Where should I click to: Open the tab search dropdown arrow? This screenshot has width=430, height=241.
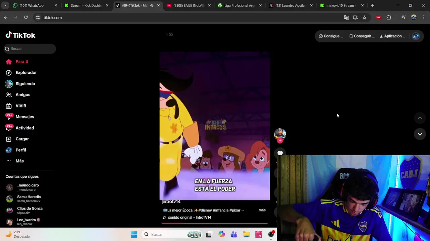[x=5, y=5]
